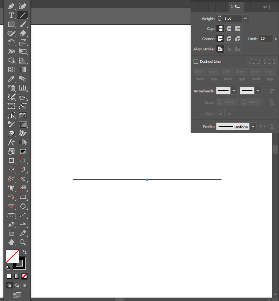Viewport: 279px width, 301px height.
Task: Apply solid Color fill button
Action: click(9, 276)
